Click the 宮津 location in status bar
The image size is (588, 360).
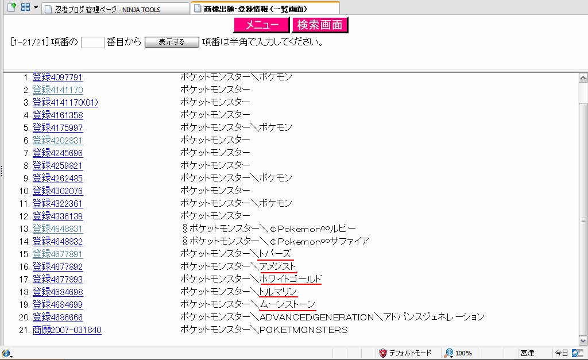click(527, 353)
